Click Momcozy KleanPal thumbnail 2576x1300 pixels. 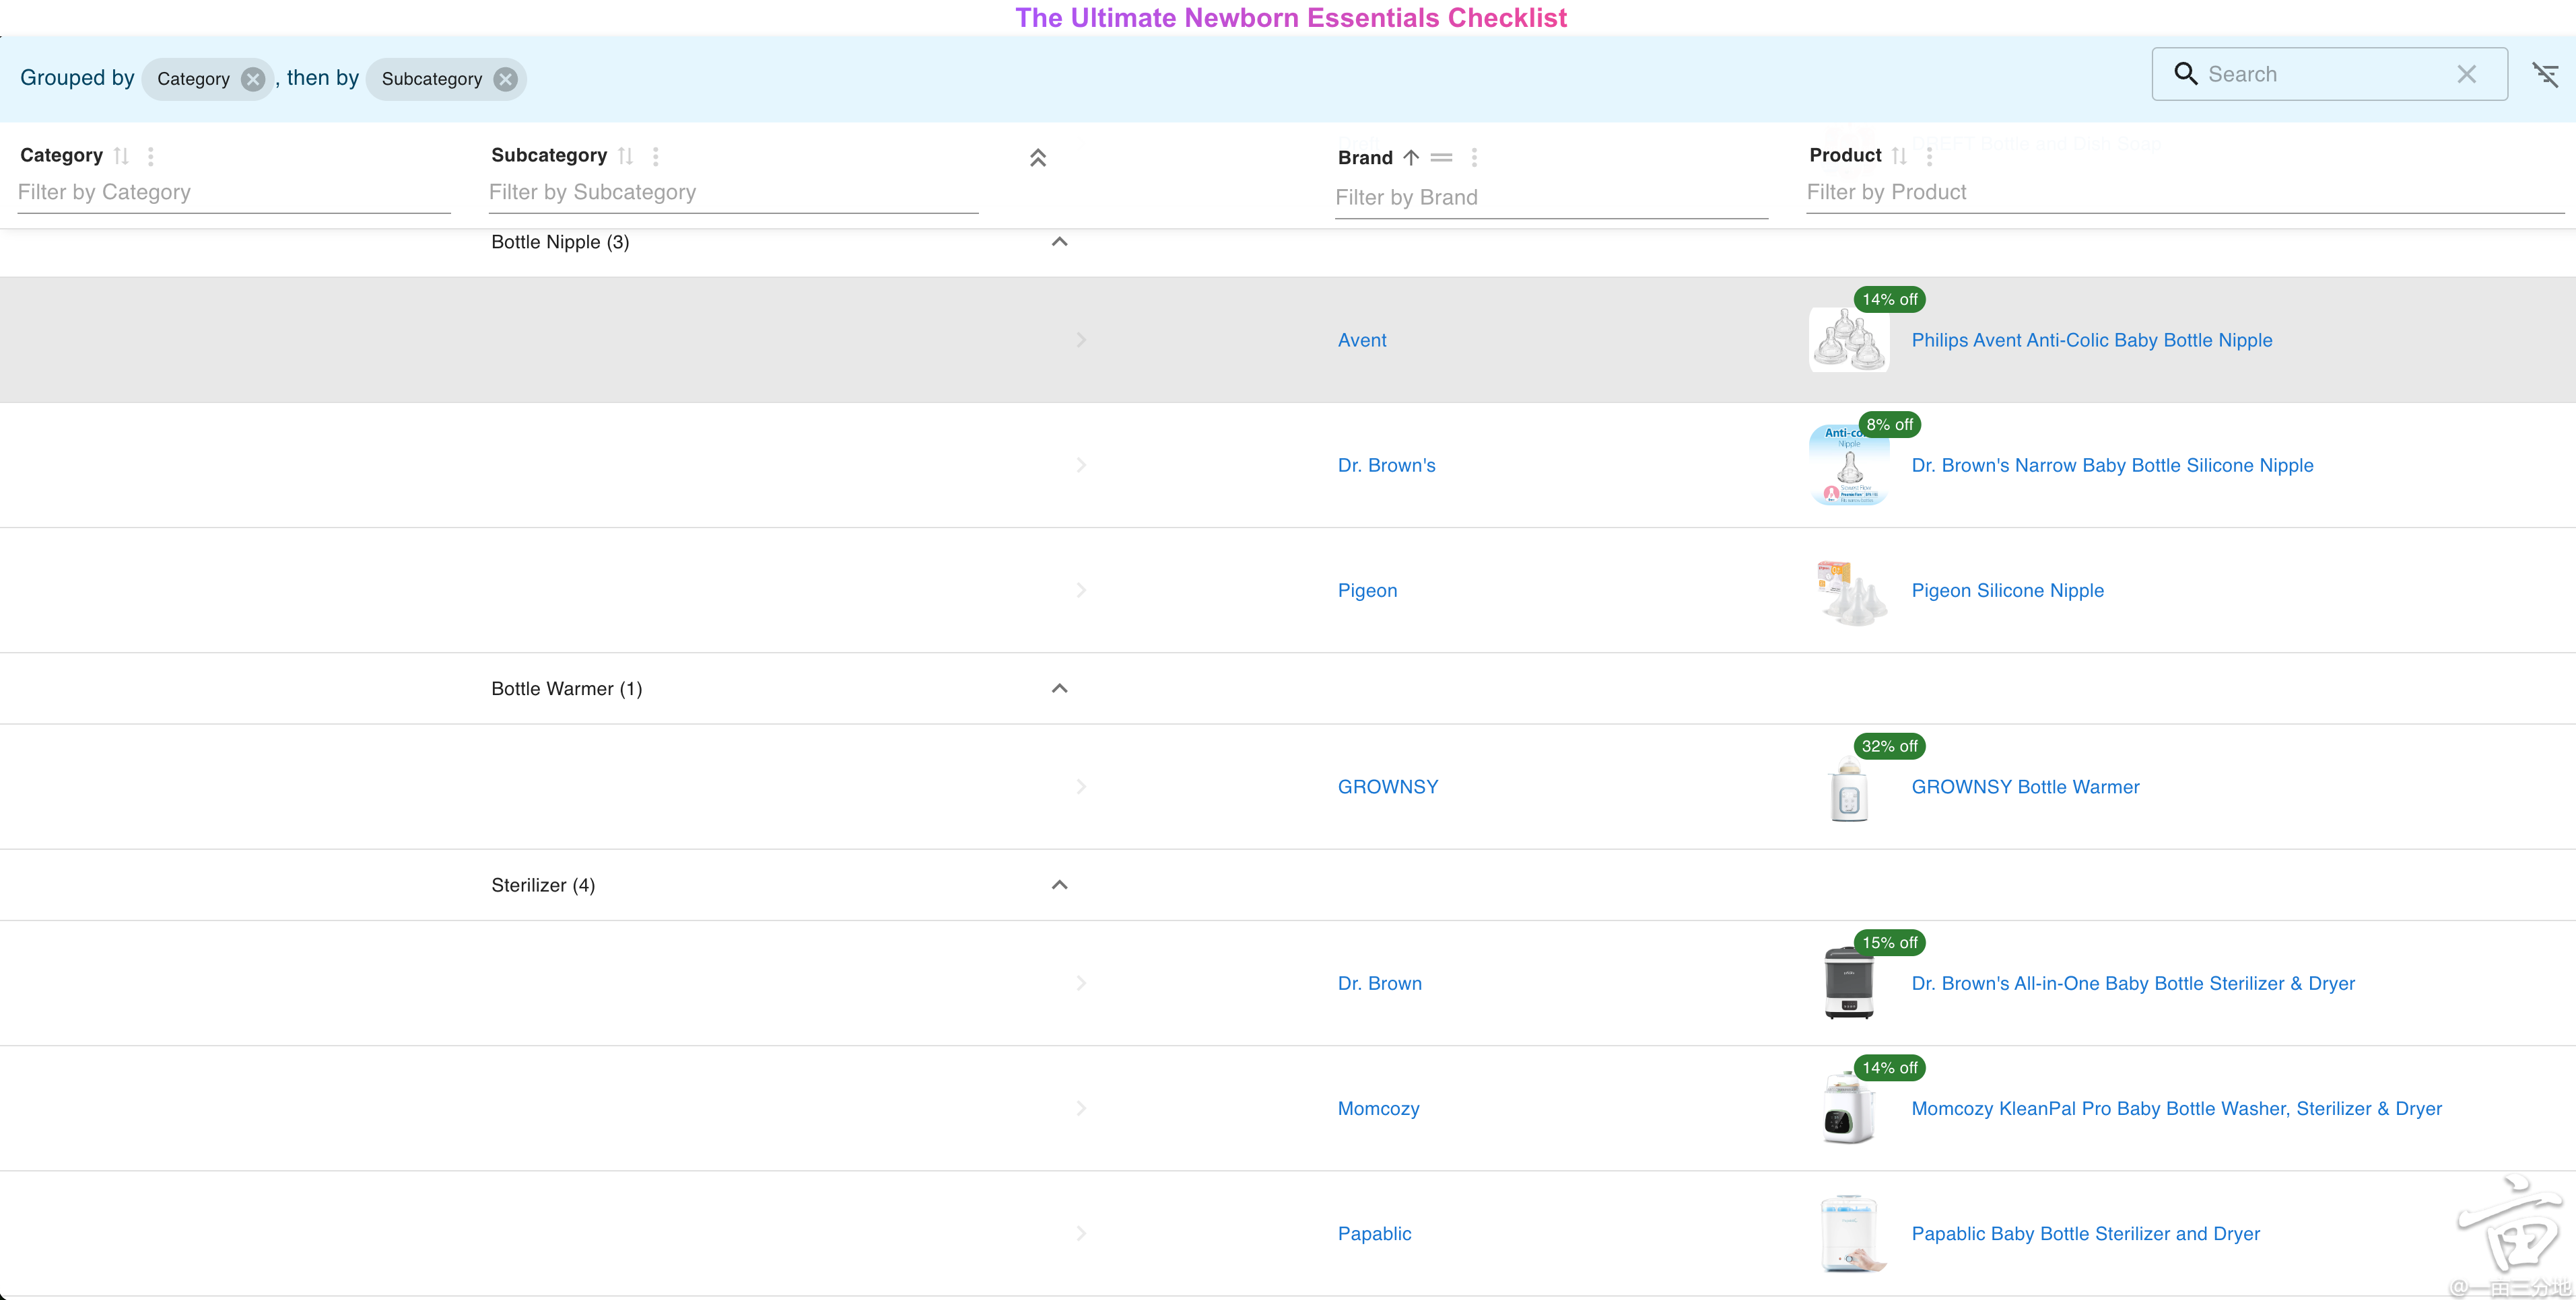1849,1109
